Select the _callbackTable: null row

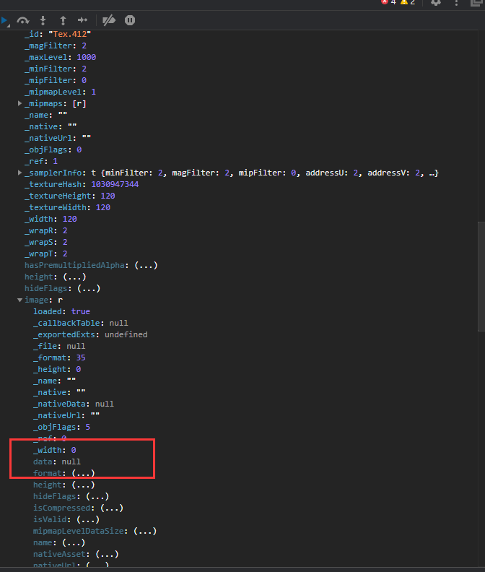click(x=81, y=324)
